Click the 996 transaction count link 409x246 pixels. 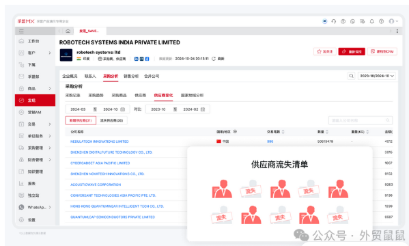point(270,141)
